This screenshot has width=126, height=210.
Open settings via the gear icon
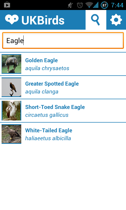[x=116, y=20]
